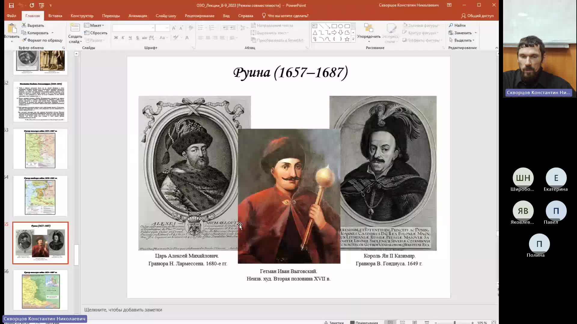The image size is (577, 324).
Task: Toggle Underline (Ч) formatting
Action: point(130,37)
